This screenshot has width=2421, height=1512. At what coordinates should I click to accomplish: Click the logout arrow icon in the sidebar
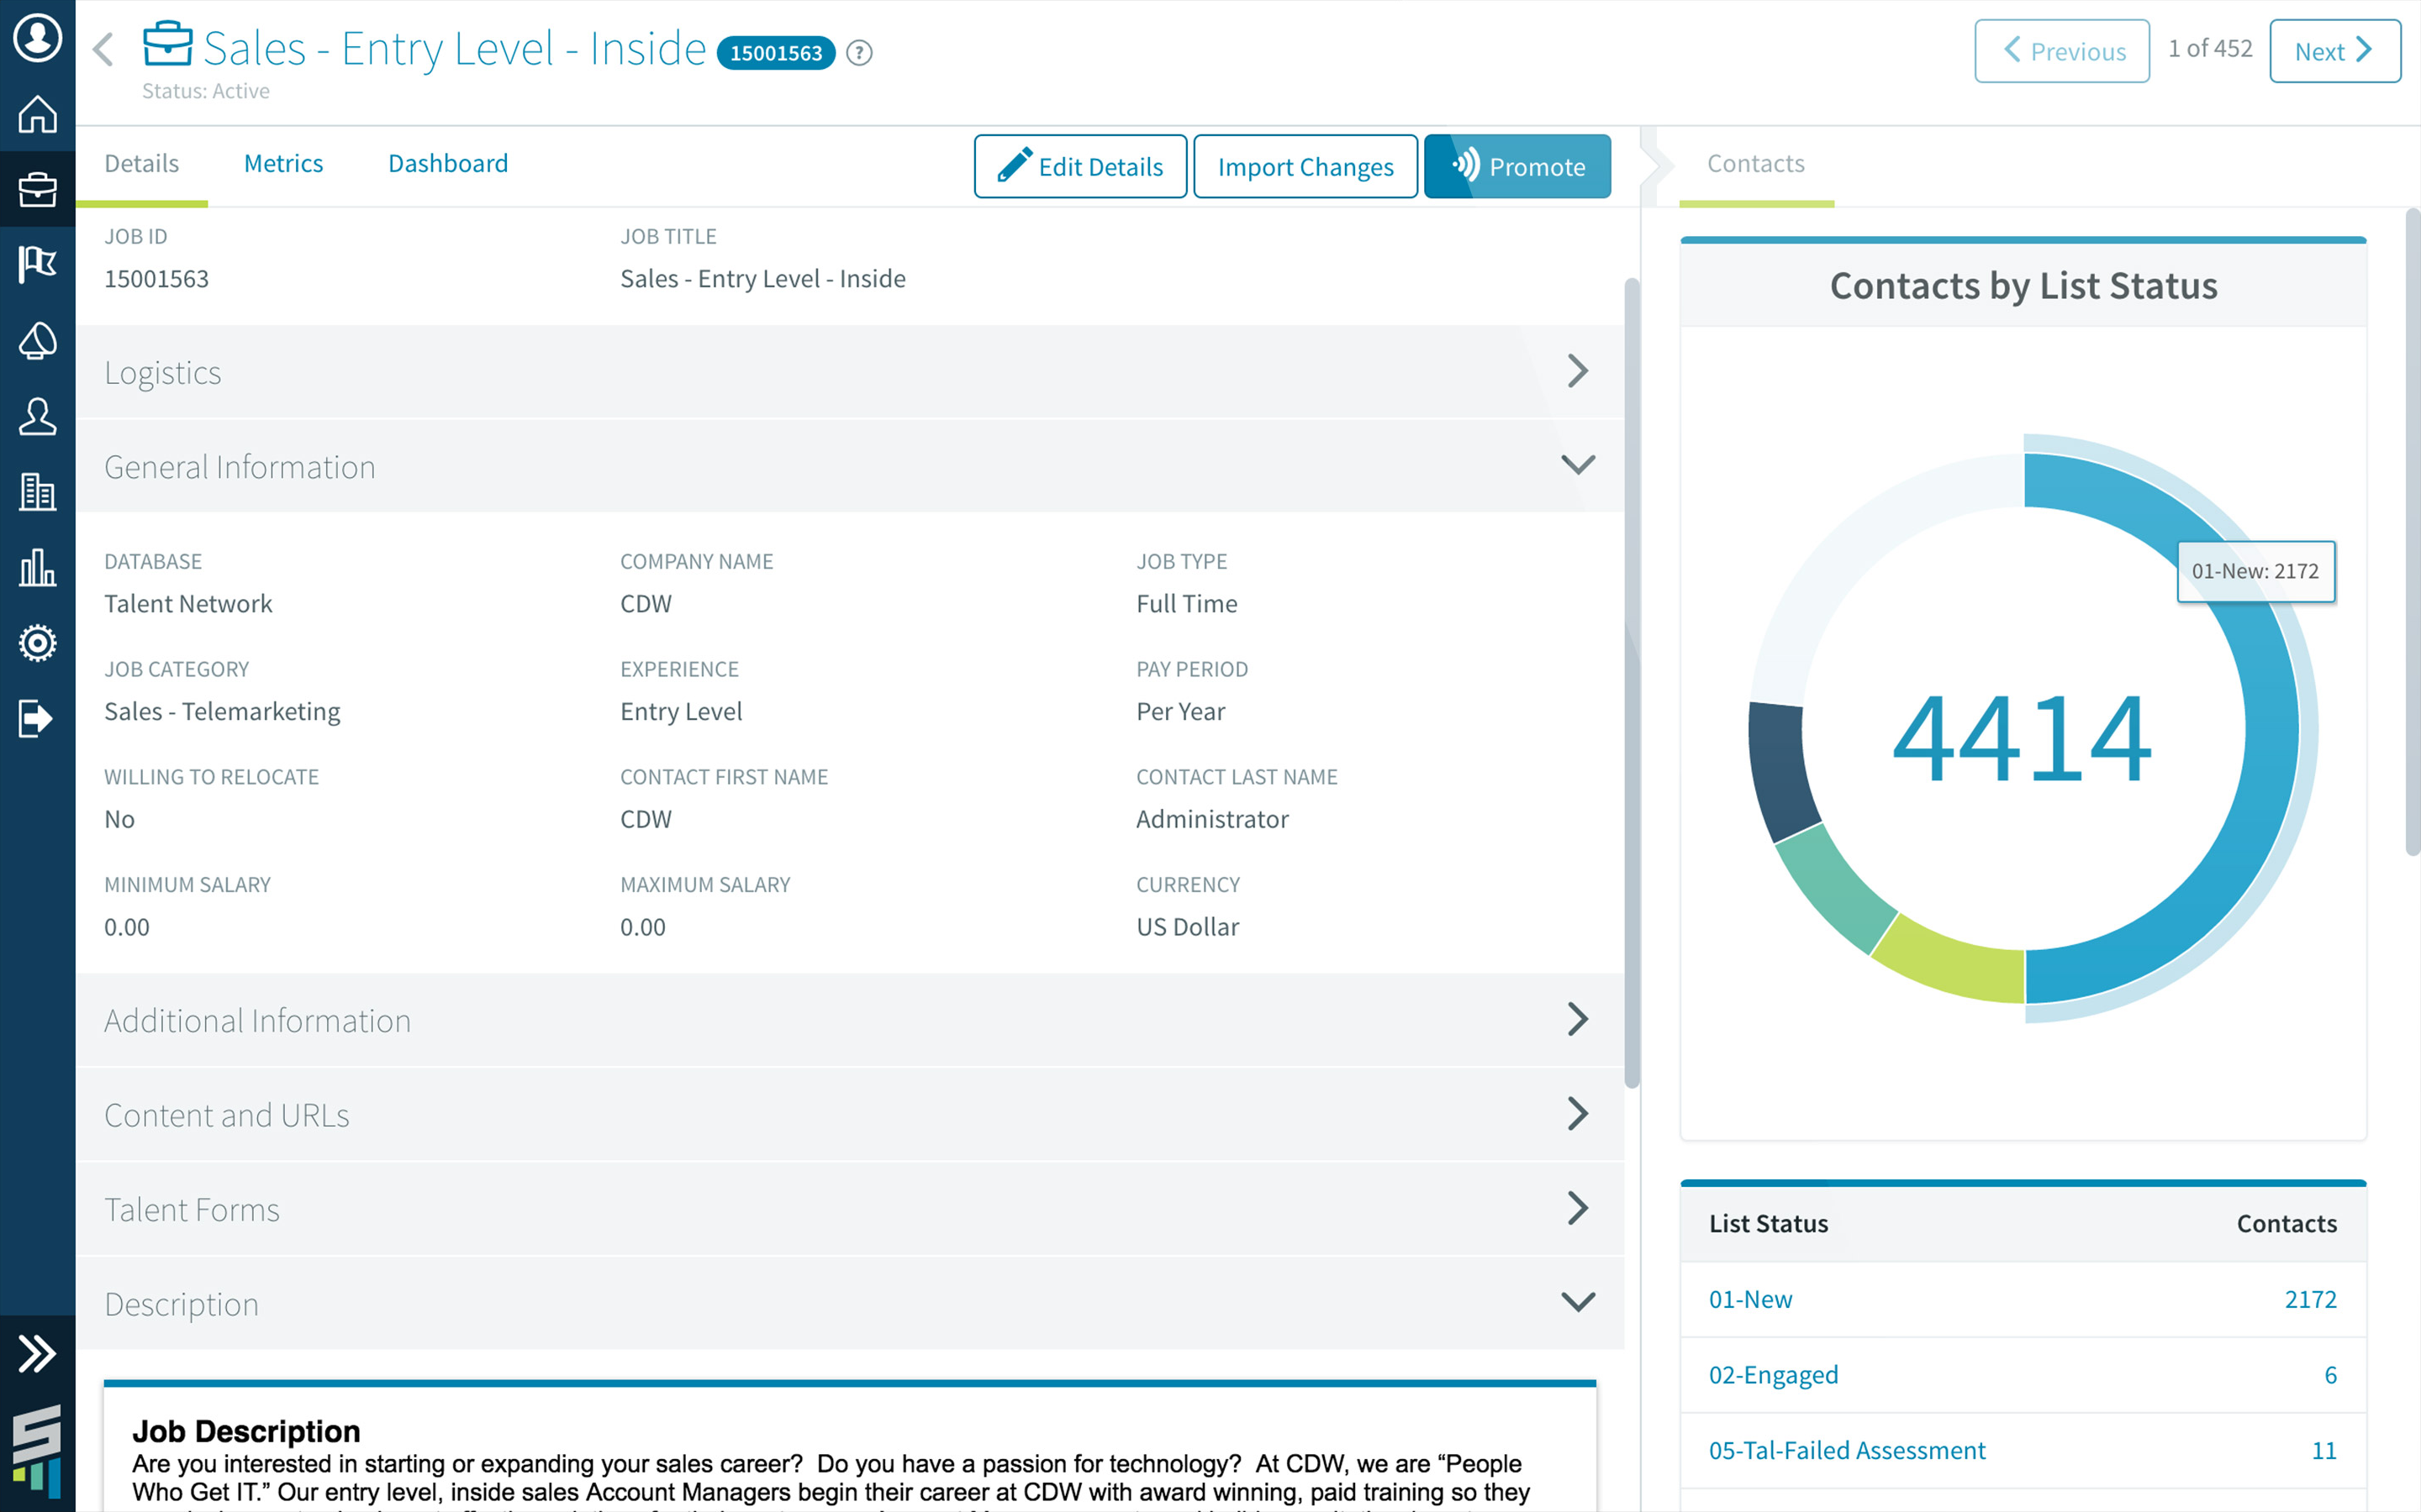[37, 719]
